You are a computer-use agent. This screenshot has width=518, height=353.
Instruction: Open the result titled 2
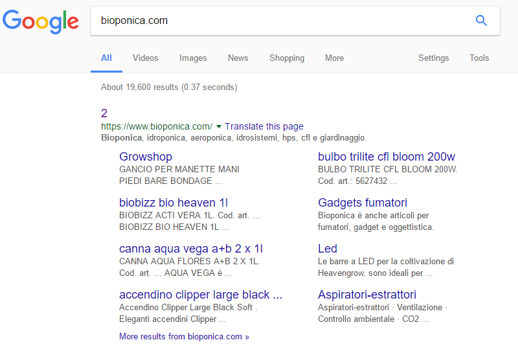pos(104,113)
